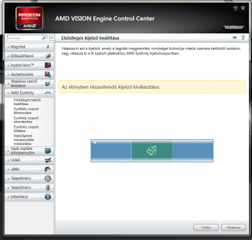This screenshot has height=240, width=252.
Task: Expand Saját digitális síkképernyőim section
Action: click(x=29, y=151)
